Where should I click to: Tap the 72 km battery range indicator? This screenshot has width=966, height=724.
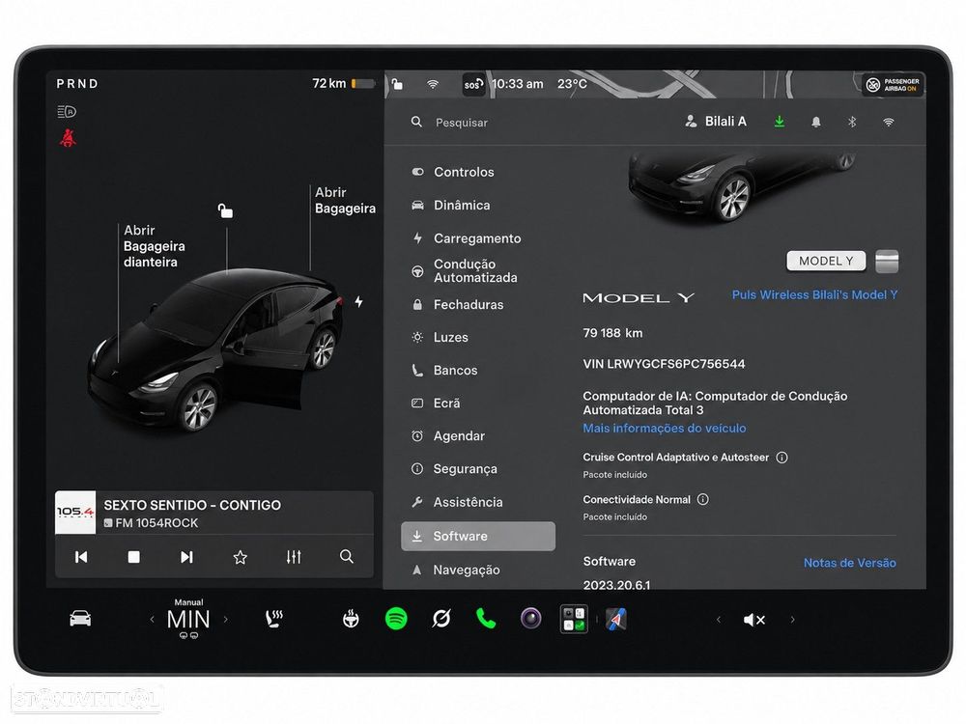pos(343,83)
